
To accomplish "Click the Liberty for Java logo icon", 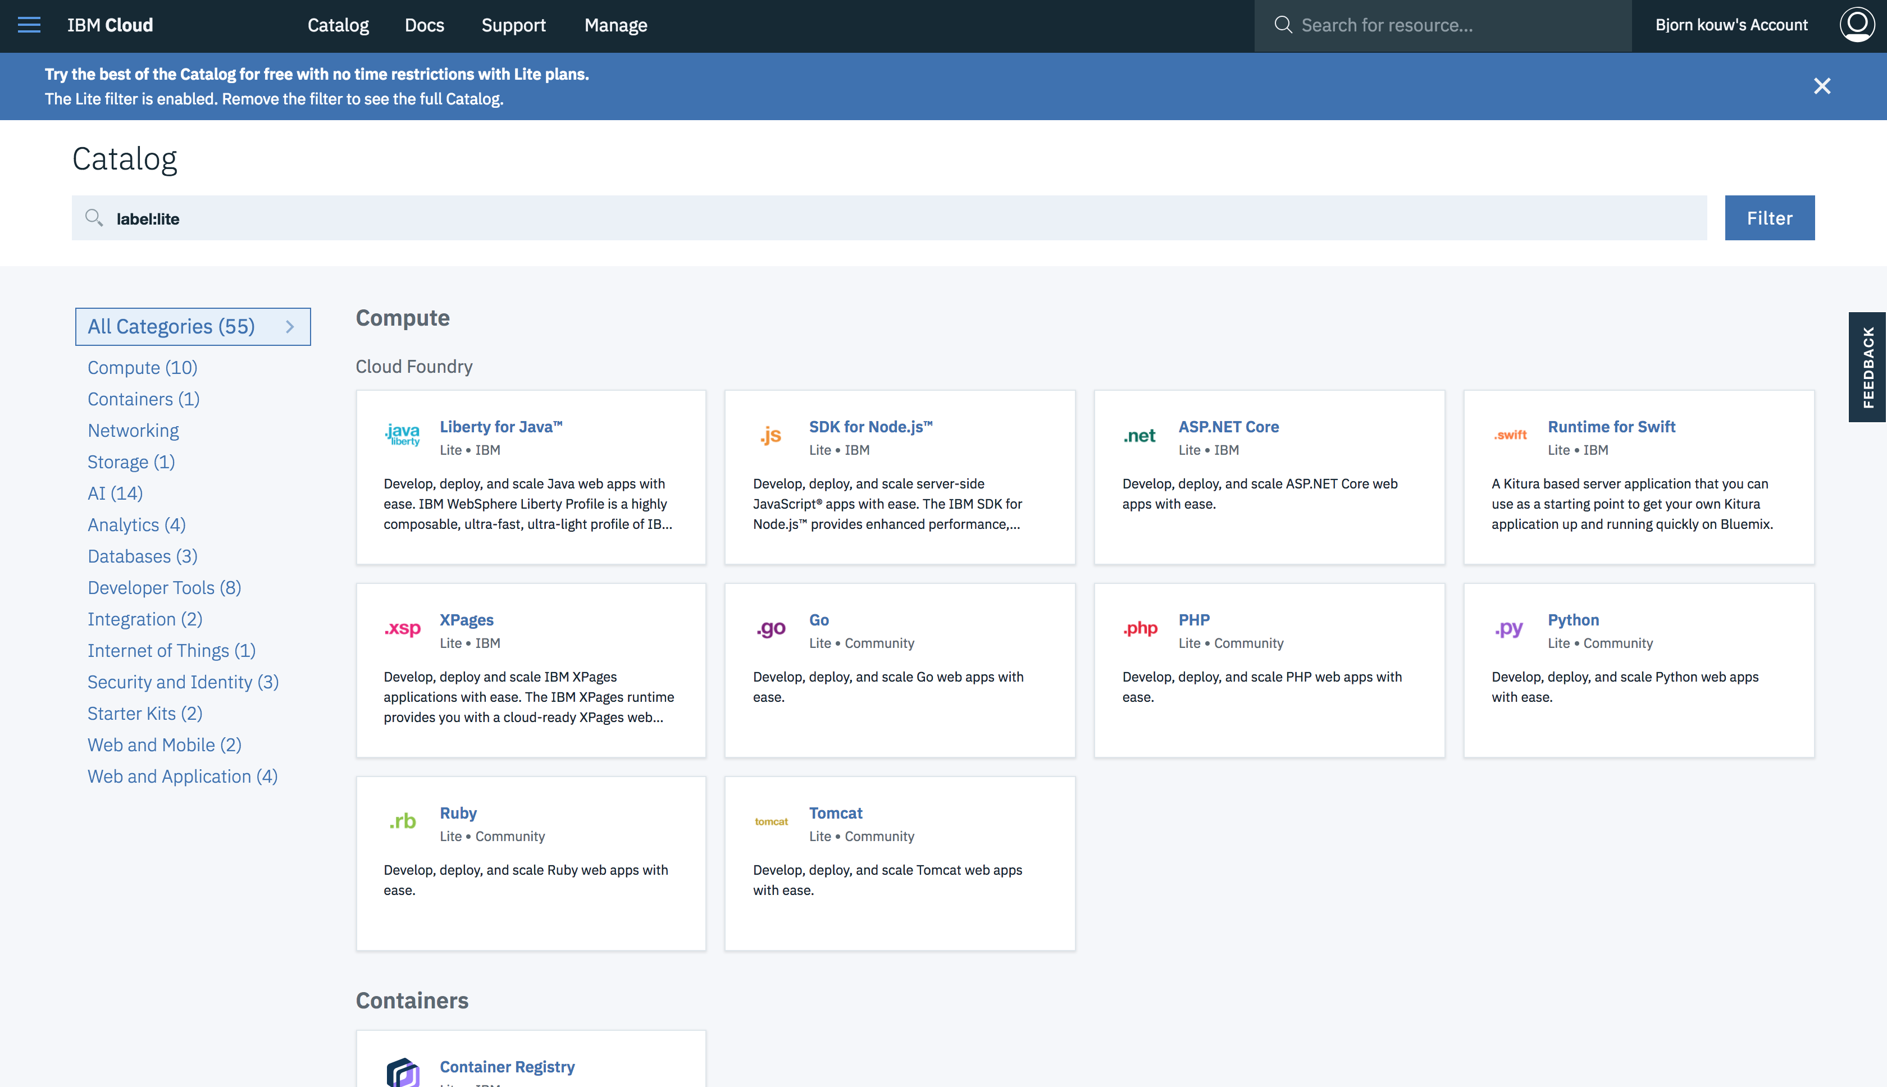I will [x=403, y=435].
